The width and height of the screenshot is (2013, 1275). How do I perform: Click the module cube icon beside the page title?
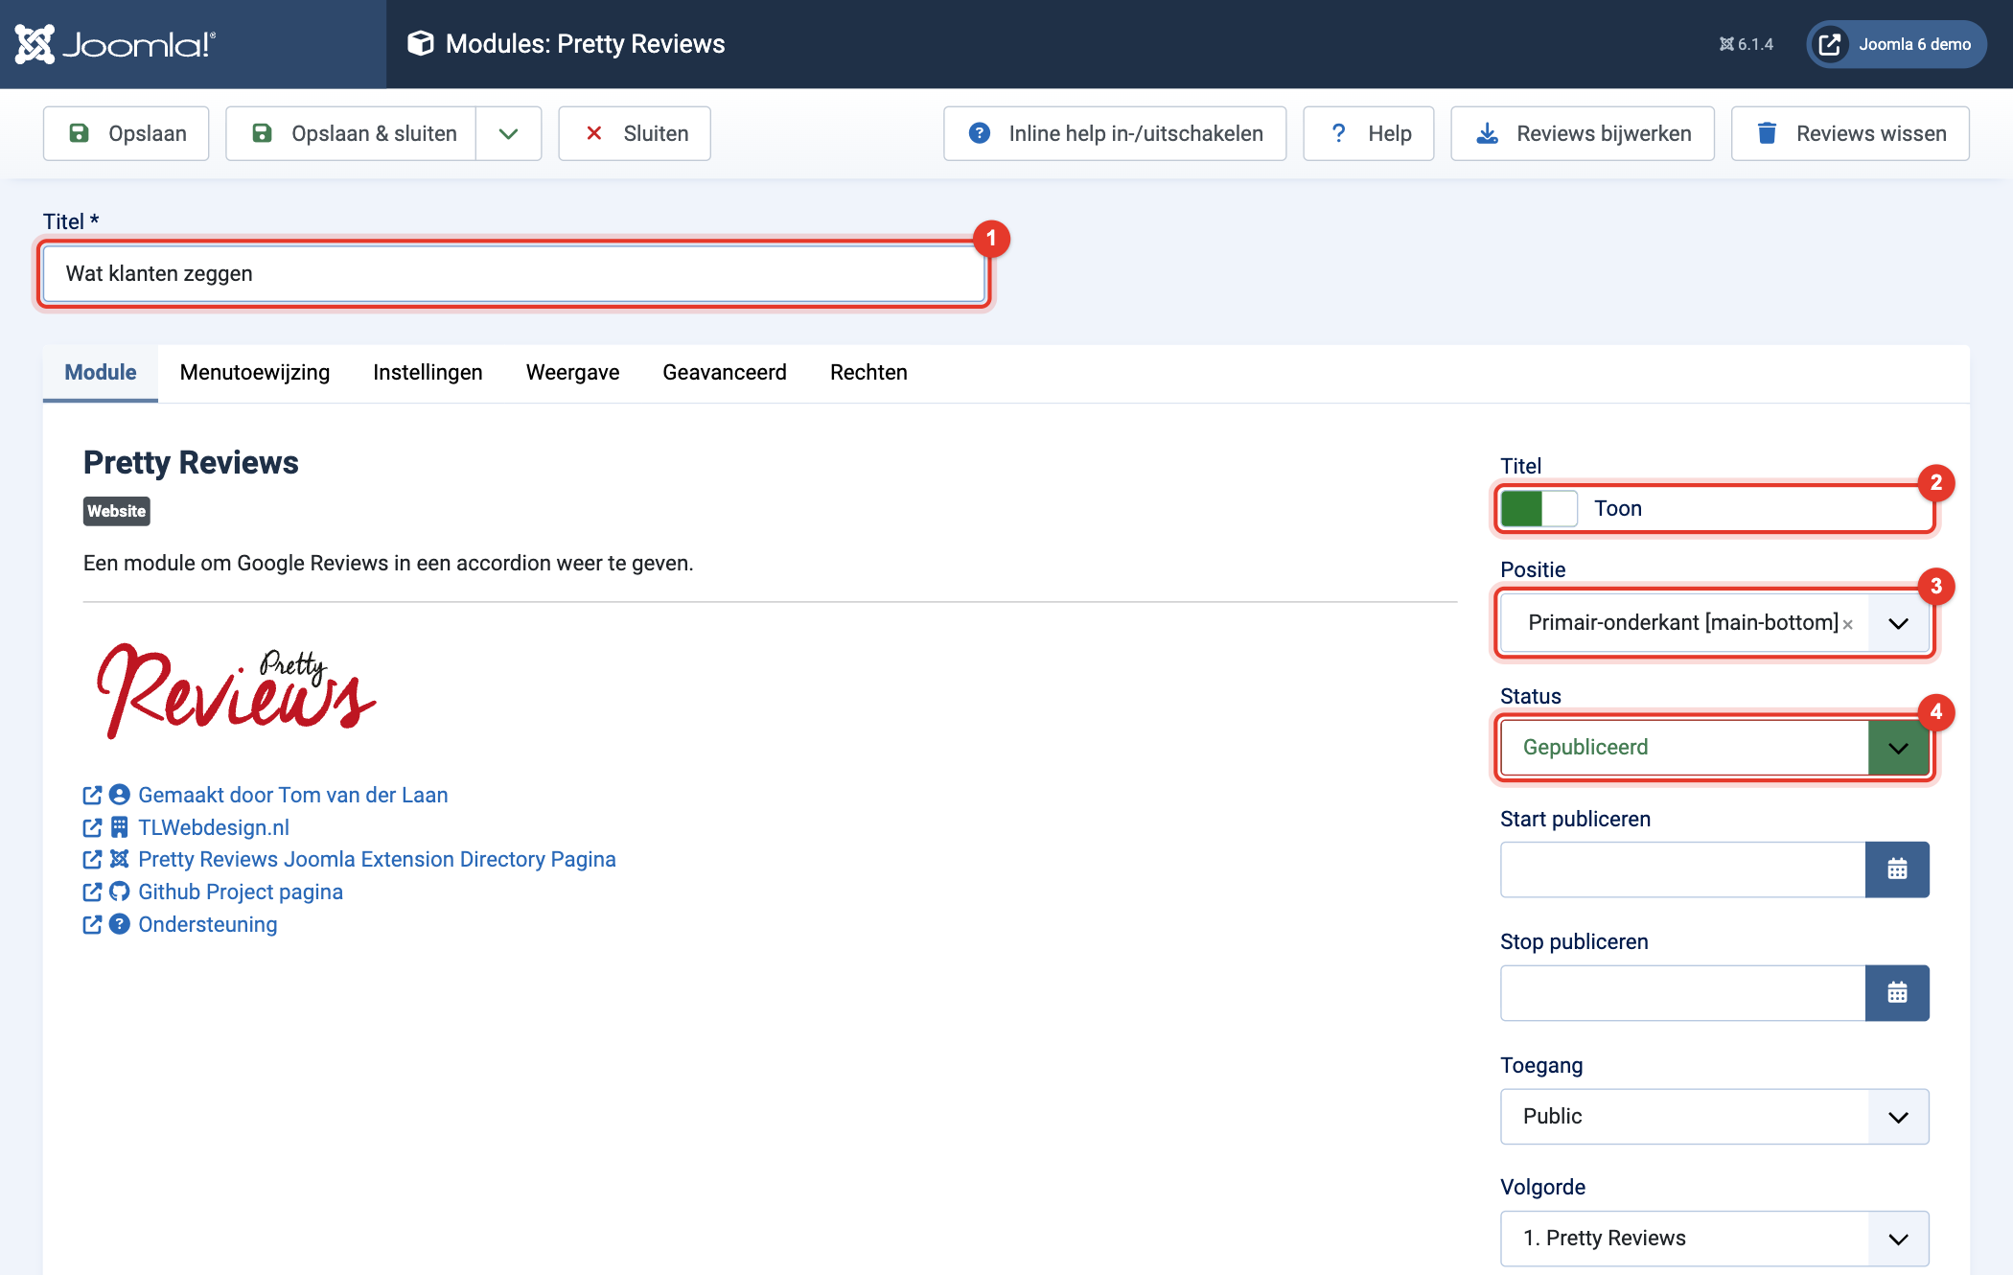(420, 43)
